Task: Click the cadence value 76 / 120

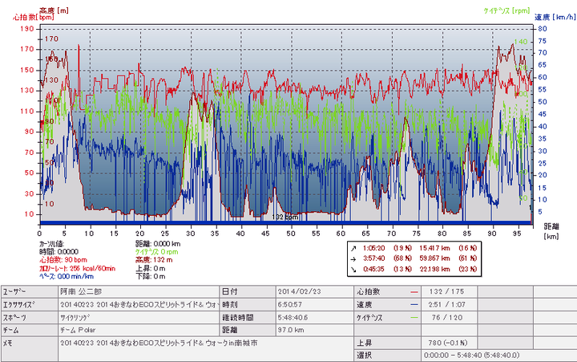Action: tap(446, 317)
